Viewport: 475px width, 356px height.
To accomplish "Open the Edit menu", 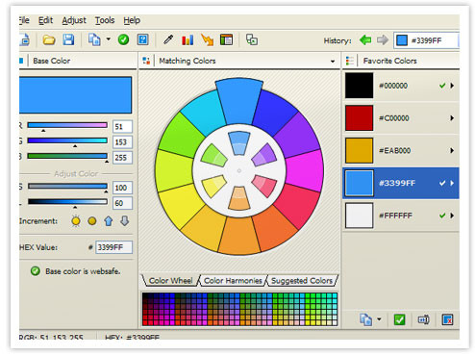I will (x=45, y=20).
